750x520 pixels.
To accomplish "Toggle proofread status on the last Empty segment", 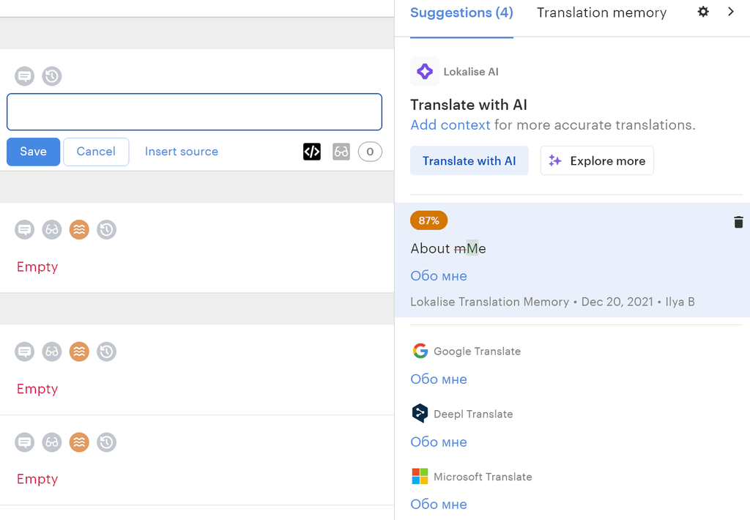I will [51, 442].
